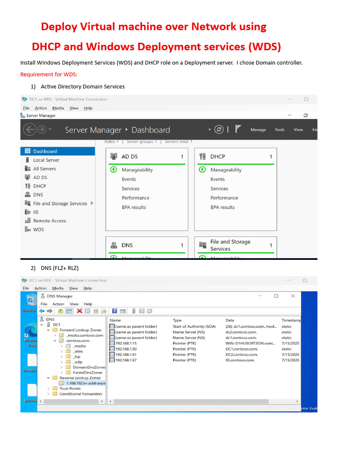The height and width of the screenshot is (451, 338).
Task: Collapse Forward Lookup Zones node
Action: point(48,330)
